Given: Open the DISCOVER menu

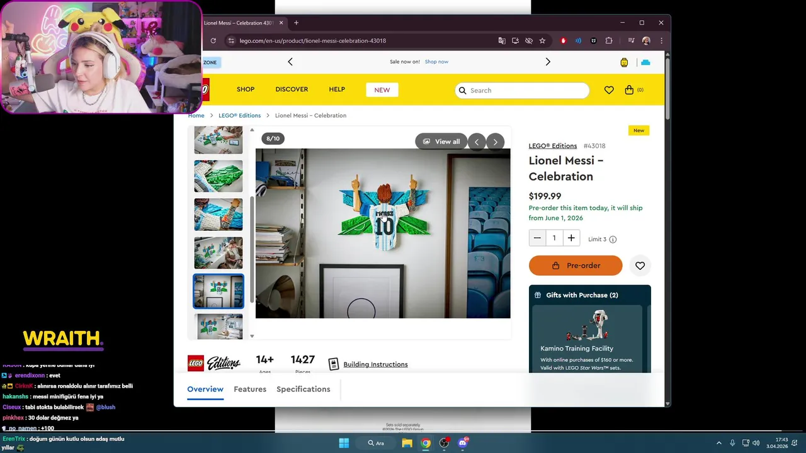Looking at the screenshot, I should click(x=292, y=89).
